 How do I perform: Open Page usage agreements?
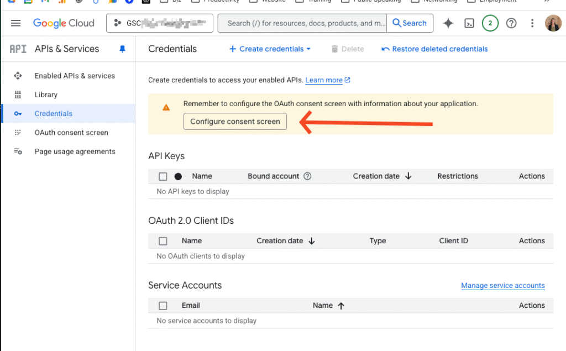pyautogui.click(x=75, y=151)
